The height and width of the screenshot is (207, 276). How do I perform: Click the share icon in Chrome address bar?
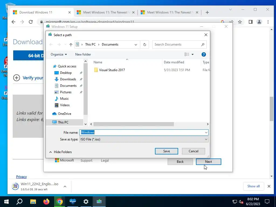(231, 22)
